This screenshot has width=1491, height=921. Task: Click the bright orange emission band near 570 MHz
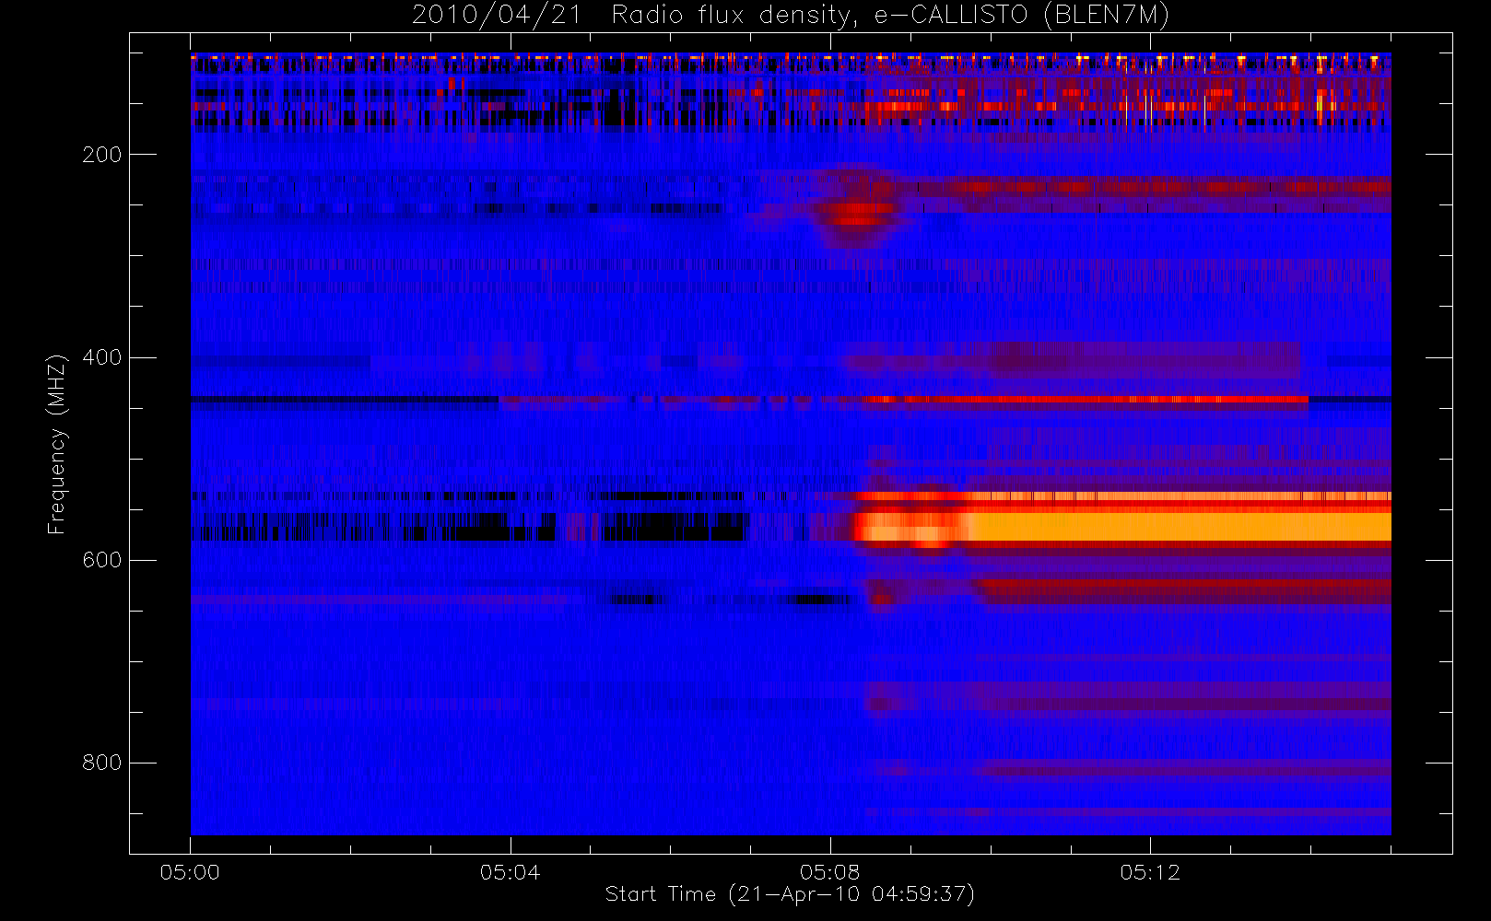[1122, 527]
